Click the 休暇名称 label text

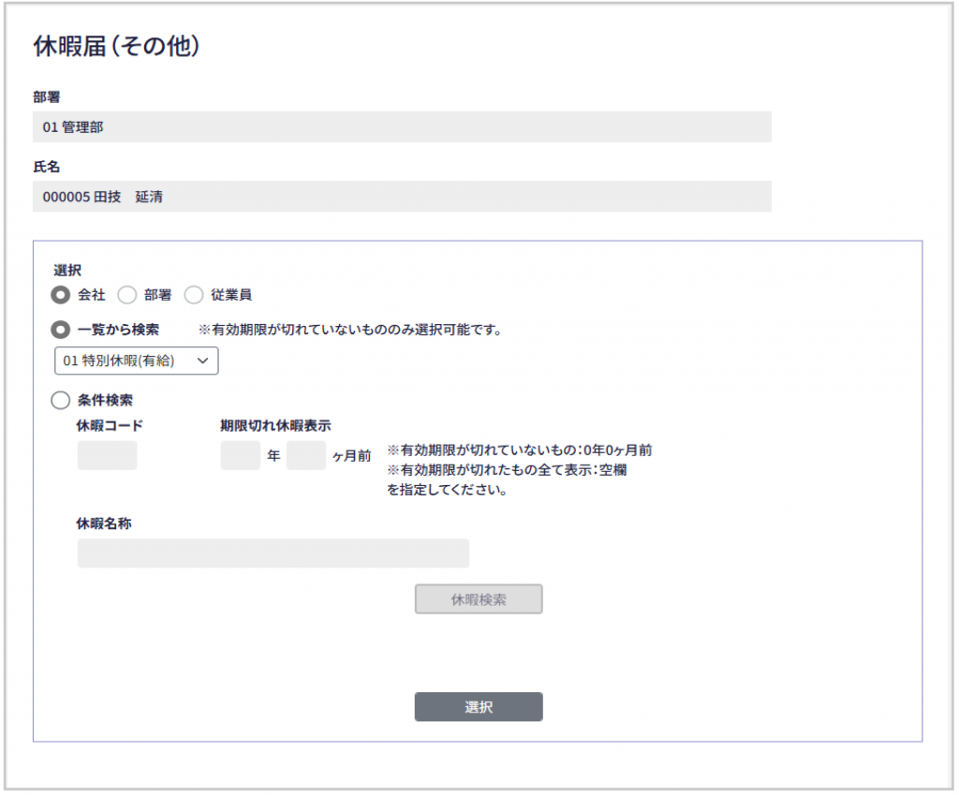(103, 523)
